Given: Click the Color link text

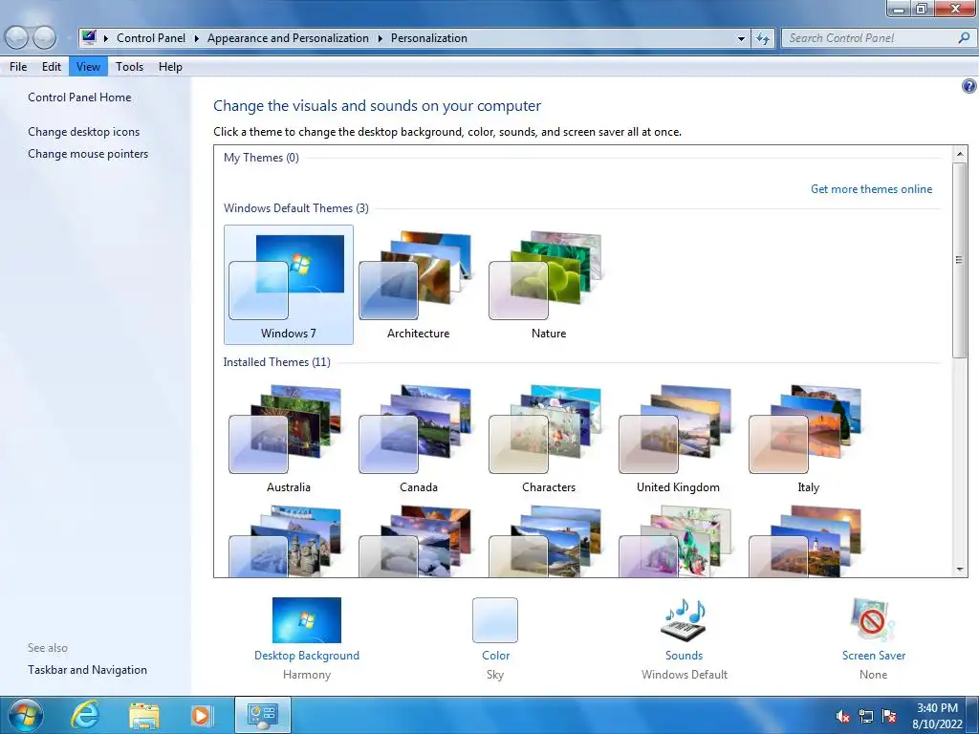Looking at the screenshot, I should click(496, 656).
